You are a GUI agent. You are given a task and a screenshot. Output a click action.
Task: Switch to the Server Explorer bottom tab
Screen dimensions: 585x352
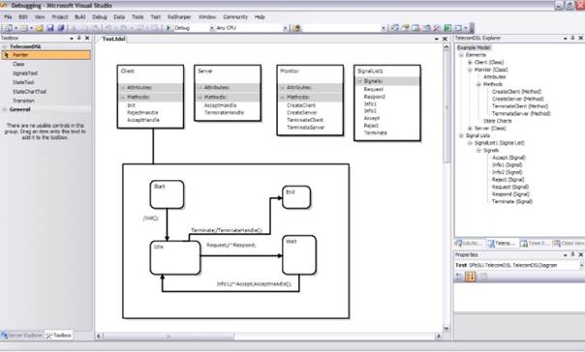tap(21, 336)
